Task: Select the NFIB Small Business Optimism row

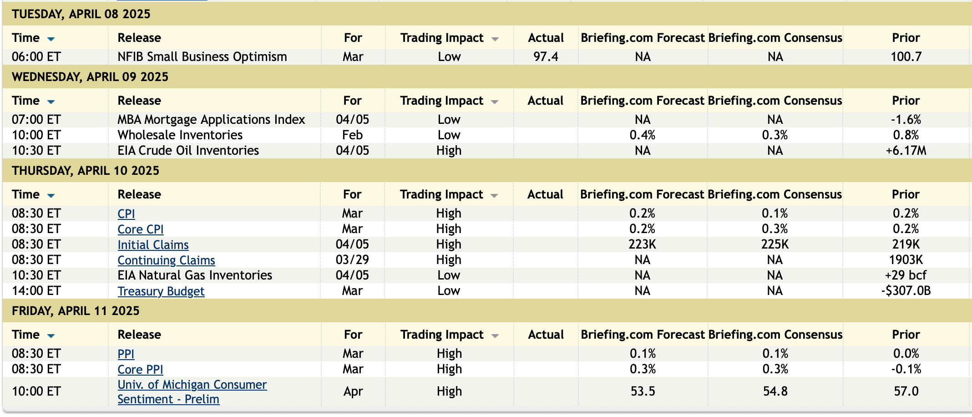Action: [202, 57]
